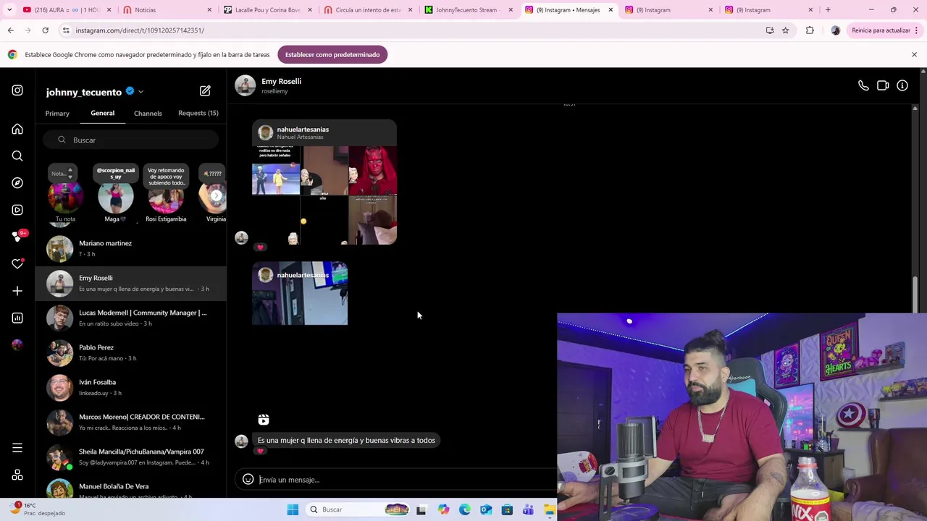
Task: Show next notes with arrow chevron
Action: (216, 195)
